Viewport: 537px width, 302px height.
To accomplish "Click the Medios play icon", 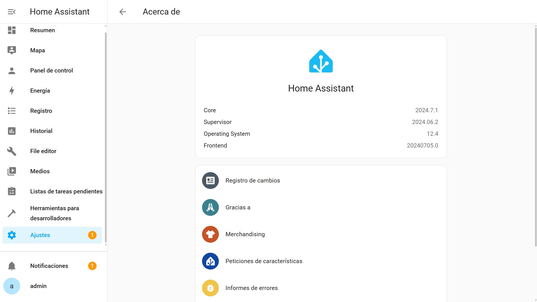I will click(x=12, y=171).
